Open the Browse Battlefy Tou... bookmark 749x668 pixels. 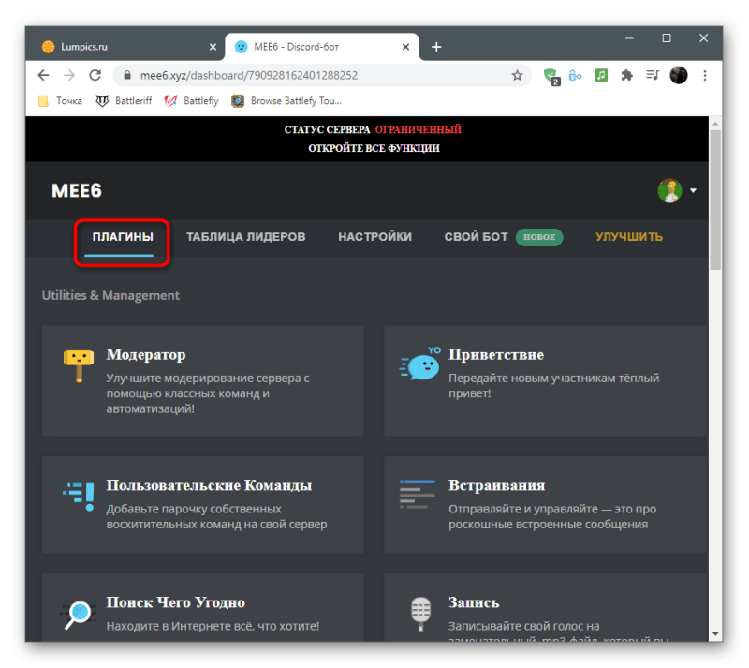click(286, 101)
